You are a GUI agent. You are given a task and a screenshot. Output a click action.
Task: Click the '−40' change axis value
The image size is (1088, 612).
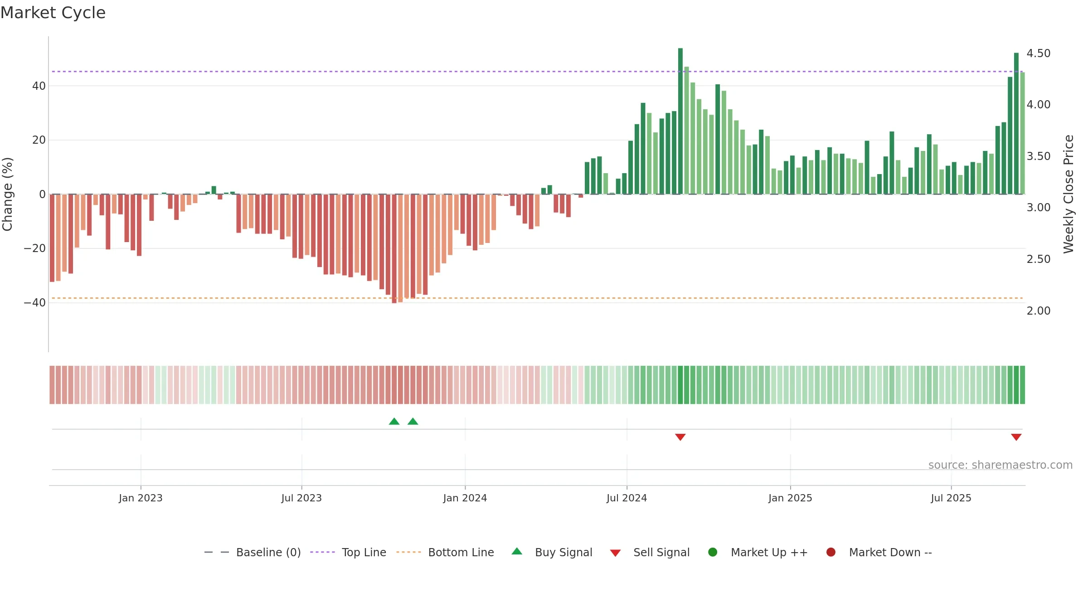click(35, 303)
